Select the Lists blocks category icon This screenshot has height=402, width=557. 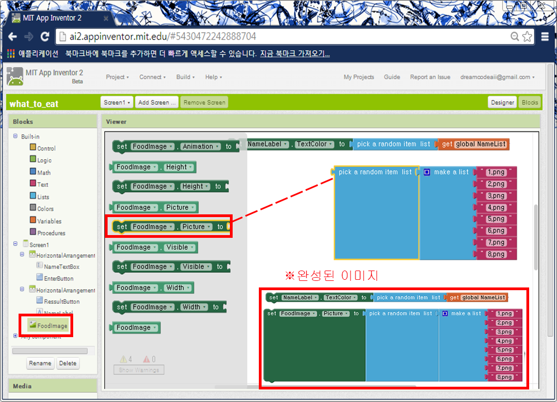[x=33, y=196]
